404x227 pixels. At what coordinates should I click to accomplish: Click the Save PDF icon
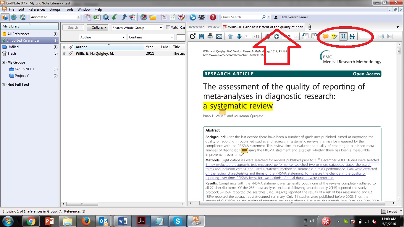(202, 36)
